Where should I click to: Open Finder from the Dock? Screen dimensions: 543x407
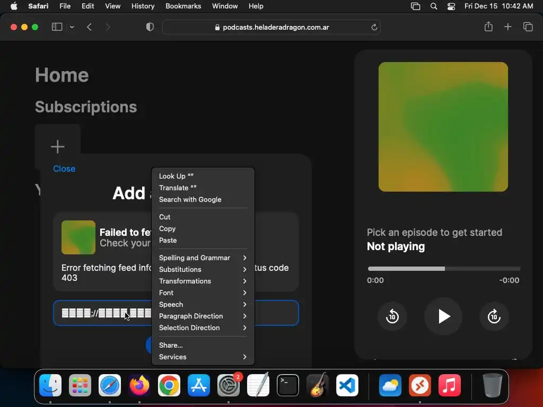pyautogui.click(x=50, y=385)
